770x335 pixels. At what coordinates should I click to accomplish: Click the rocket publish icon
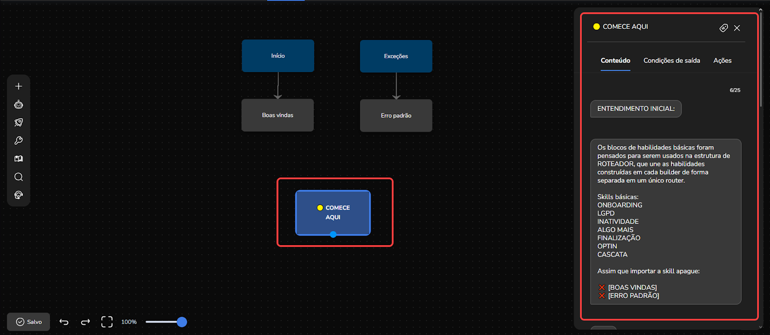(19, 123)
